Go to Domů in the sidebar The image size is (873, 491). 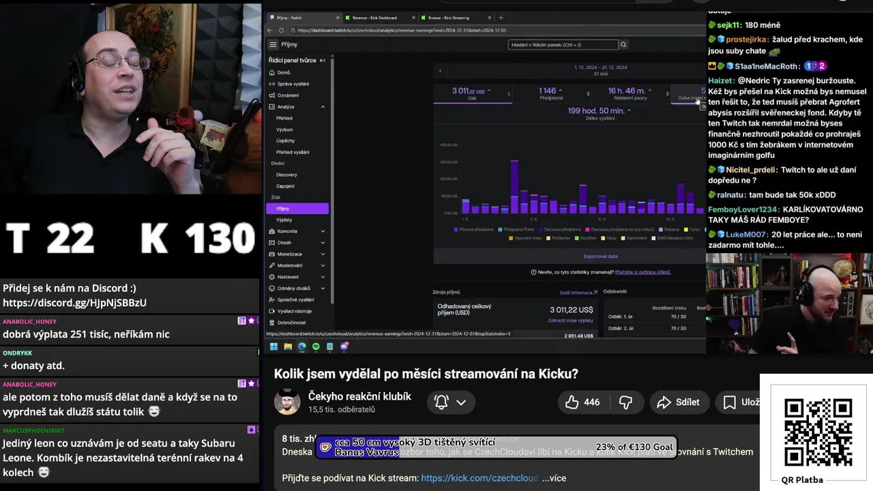(x=283, y=72)
